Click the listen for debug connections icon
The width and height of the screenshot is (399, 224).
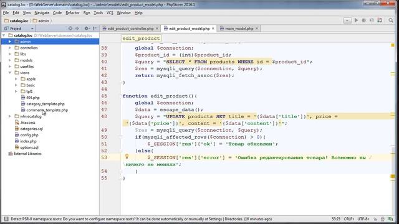pyautogui.click(x=380, y=21)
